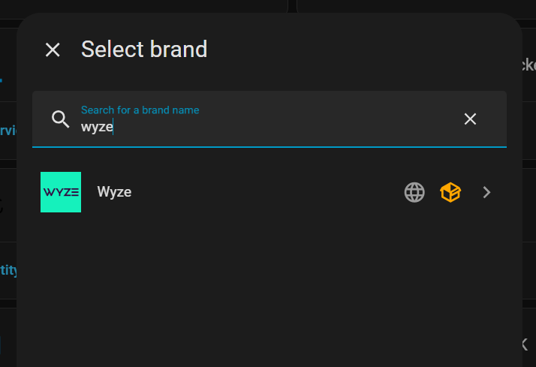Select the Wyze brand name label
Screen dimensions: 536x367
pyautogui.click(x=114, y=192)
